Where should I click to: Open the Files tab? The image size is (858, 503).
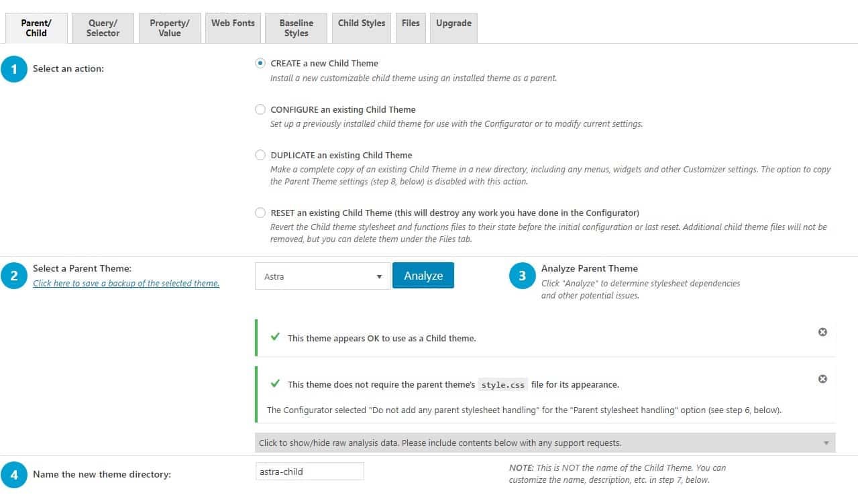coord(411,28)
